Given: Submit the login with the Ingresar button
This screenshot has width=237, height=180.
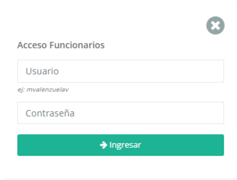Looking at the screenshot, I should (x=121, y=145).
